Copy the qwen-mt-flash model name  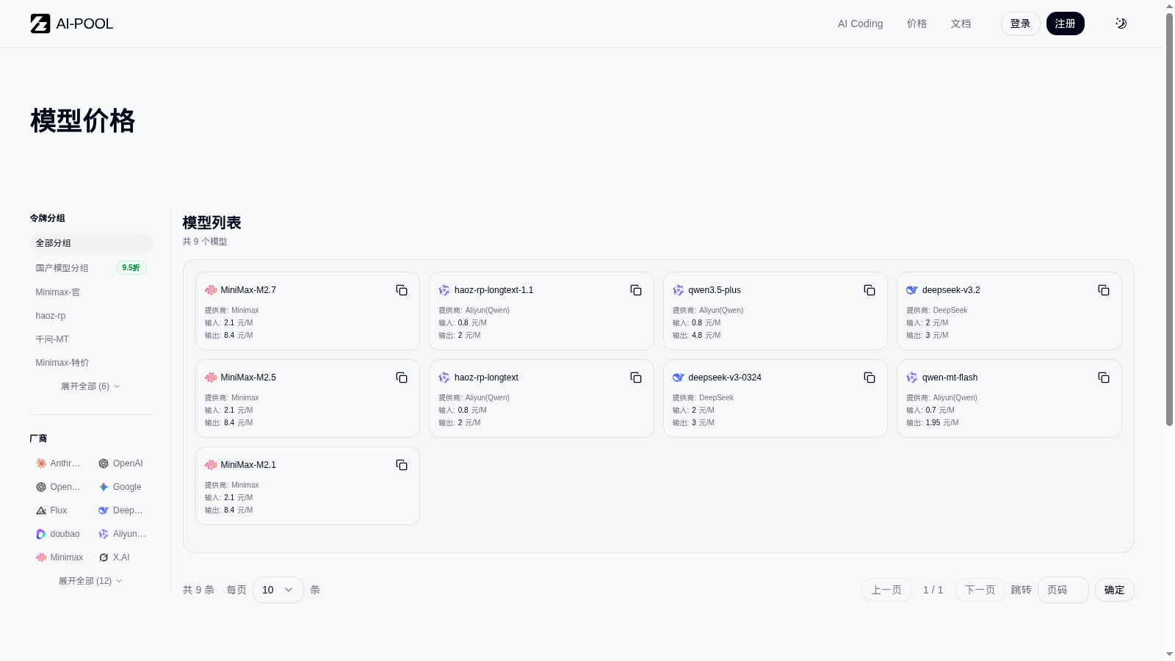(x=1104, y=378)
